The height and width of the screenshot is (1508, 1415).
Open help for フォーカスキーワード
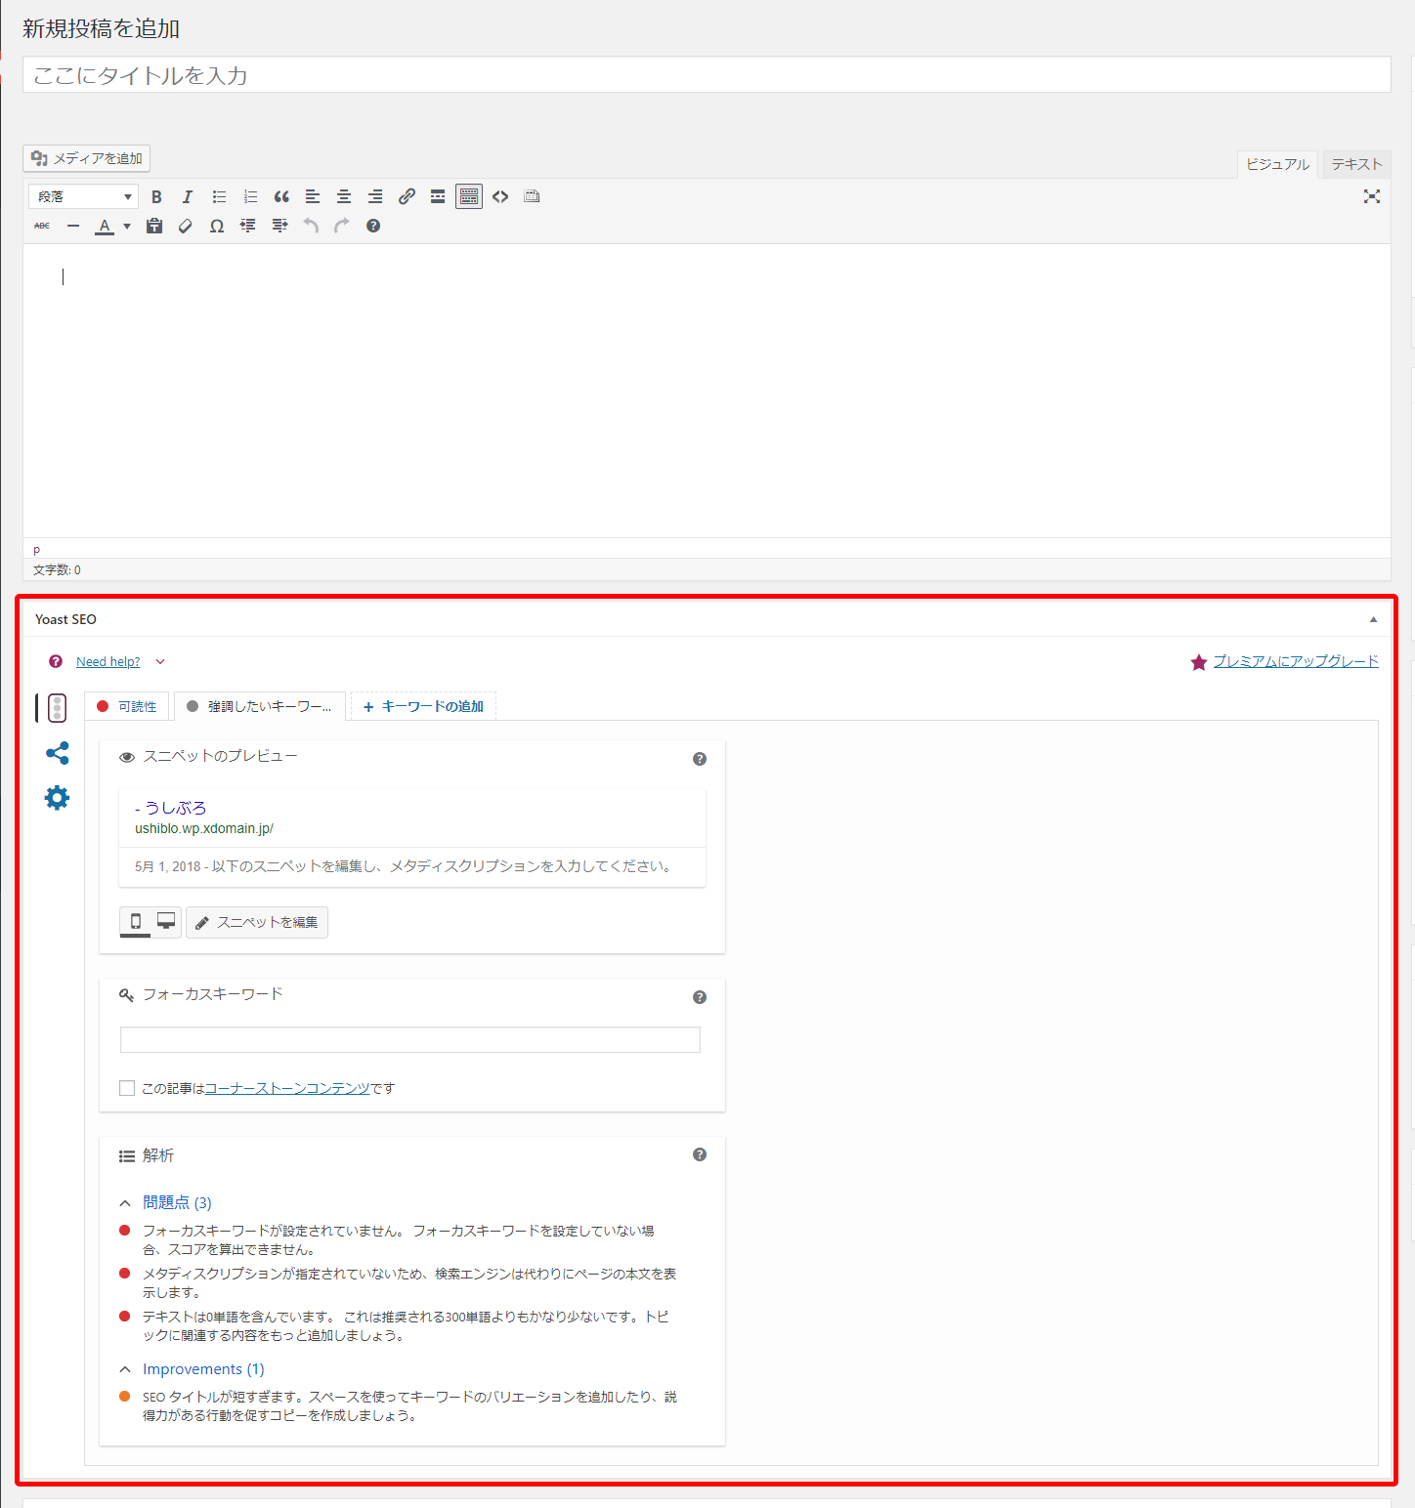click(x=700, y=997)
